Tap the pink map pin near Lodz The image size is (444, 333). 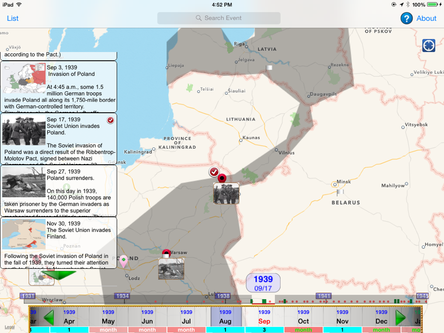[x=123, y=261]
